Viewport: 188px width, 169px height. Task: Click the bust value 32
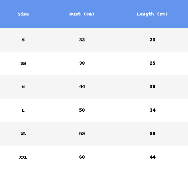[82, 40]
